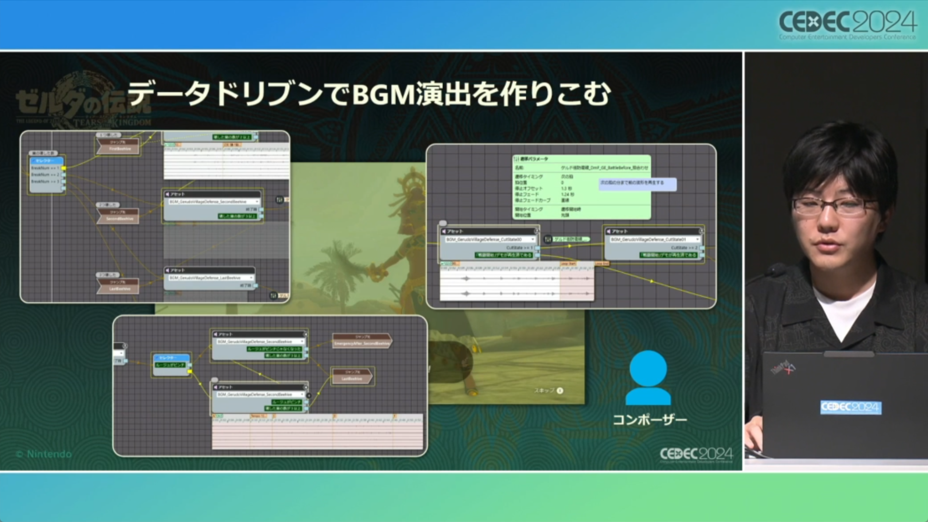Click the round corner icon on the CutState00 asset header

tap(536, 231)
